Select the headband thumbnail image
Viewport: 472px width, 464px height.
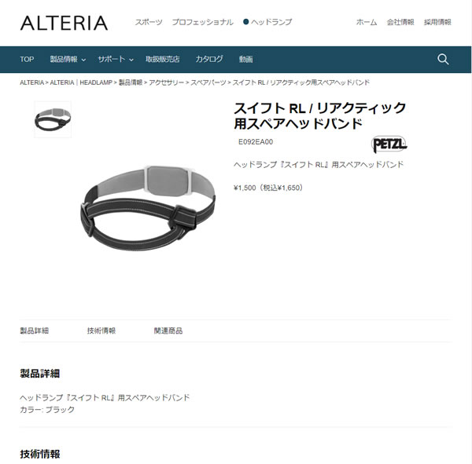point(53,119)
